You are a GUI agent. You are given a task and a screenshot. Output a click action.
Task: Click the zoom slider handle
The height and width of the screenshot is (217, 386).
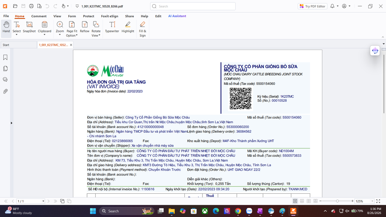(337, 201)
